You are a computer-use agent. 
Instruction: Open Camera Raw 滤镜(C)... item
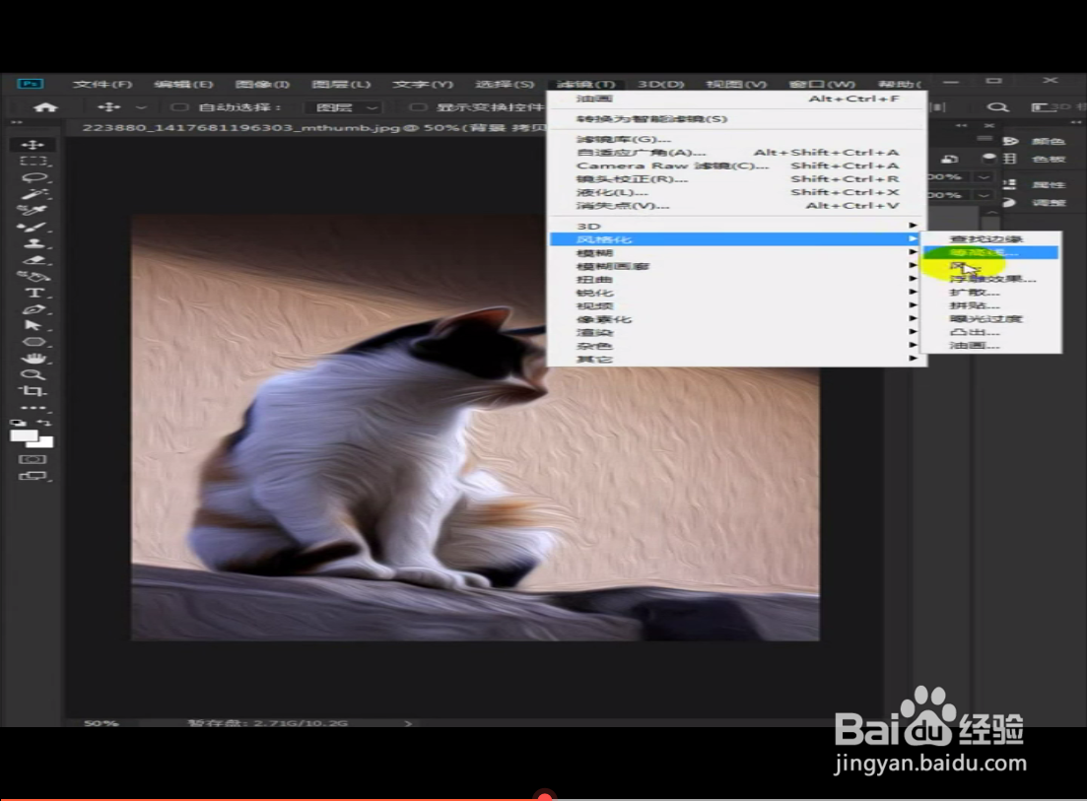pyautogui.click(x=737, y=166)
